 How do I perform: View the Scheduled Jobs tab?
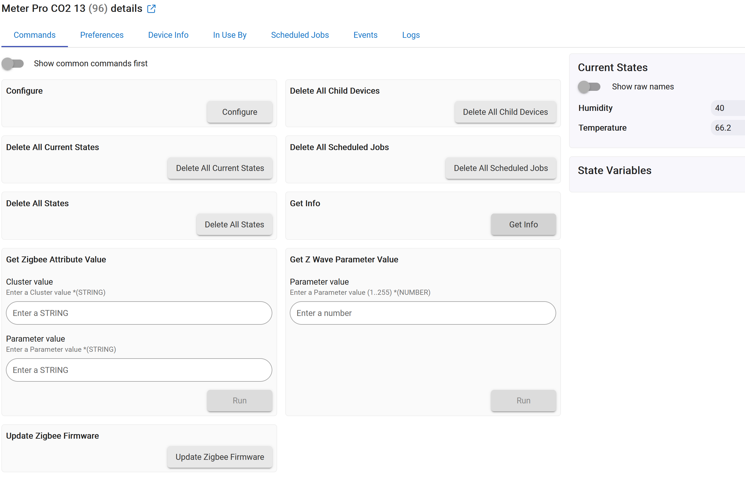(300, 35)
